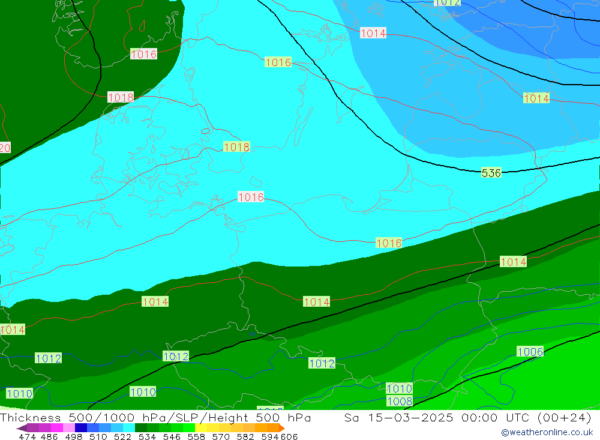The width and height of the screenshot is (600, 440).
Task: Pick the bright magenta legend swatch
Action: tap(56, 428)
